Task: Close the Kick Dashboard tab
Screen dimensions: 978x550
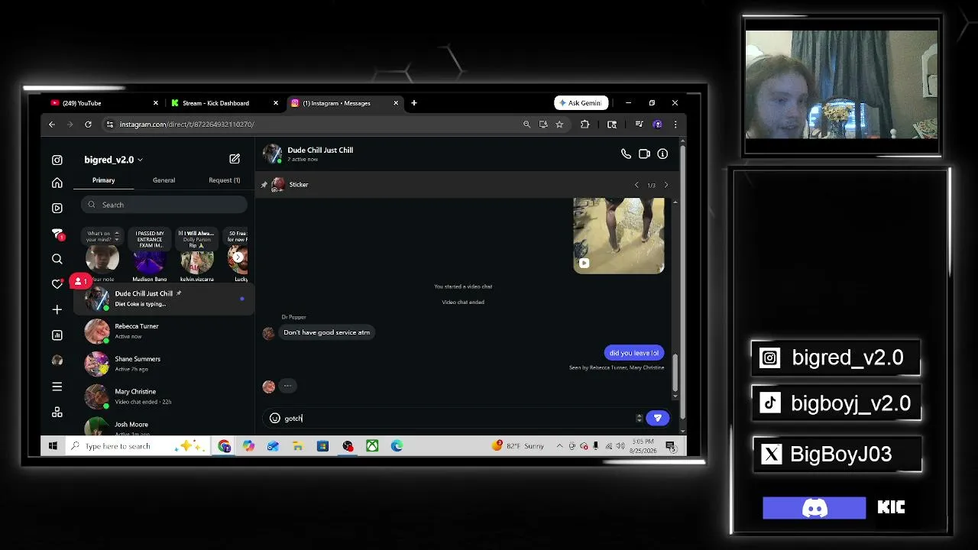Action: [x=276, y=103]
